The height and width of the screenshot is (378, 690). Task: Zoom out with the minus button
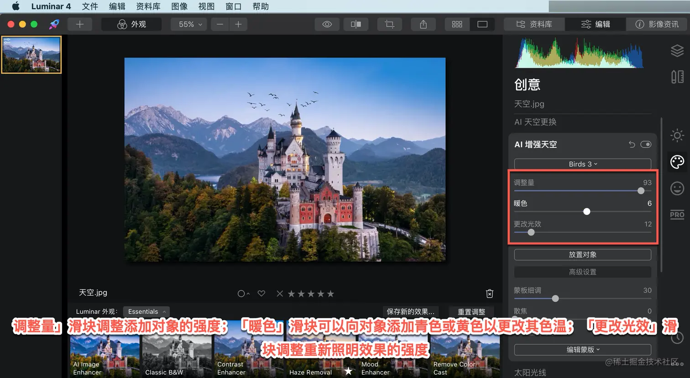point(220,24)
